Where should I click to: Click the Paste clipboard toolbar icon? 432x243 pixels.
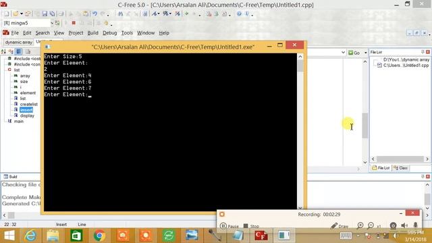[86, 13]
